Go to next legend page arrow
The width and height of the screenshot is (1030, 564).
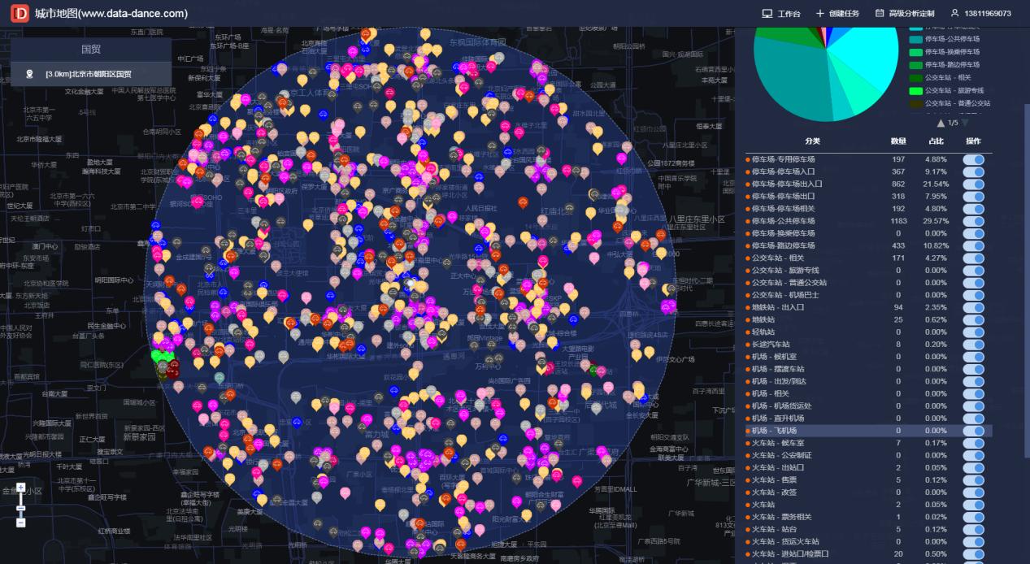pos(965,123)
